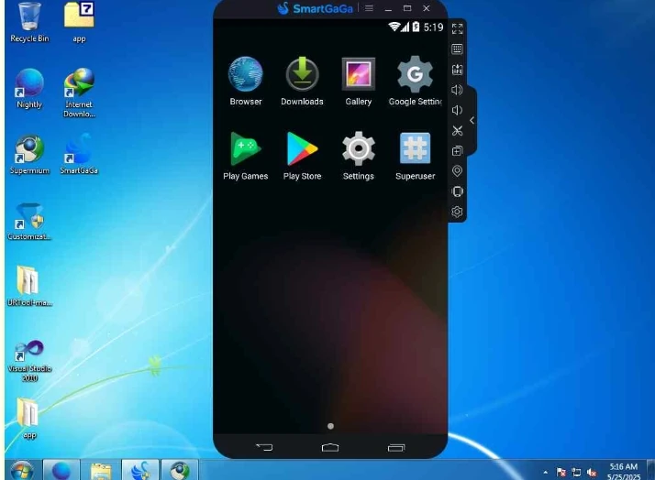This screenshot has height=480, width=655.
Task: Collapse the SmartGaGa side toolbar arrow
Action: (472, 121)
